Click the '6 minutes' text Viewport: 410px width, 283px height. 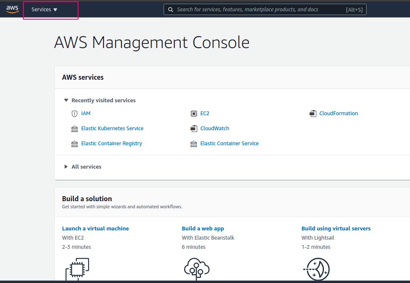(193, 247)
